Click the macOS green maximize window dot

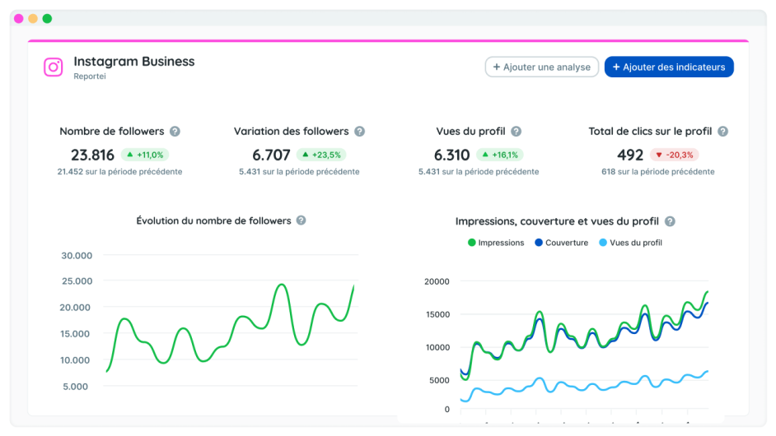[47, 18]
